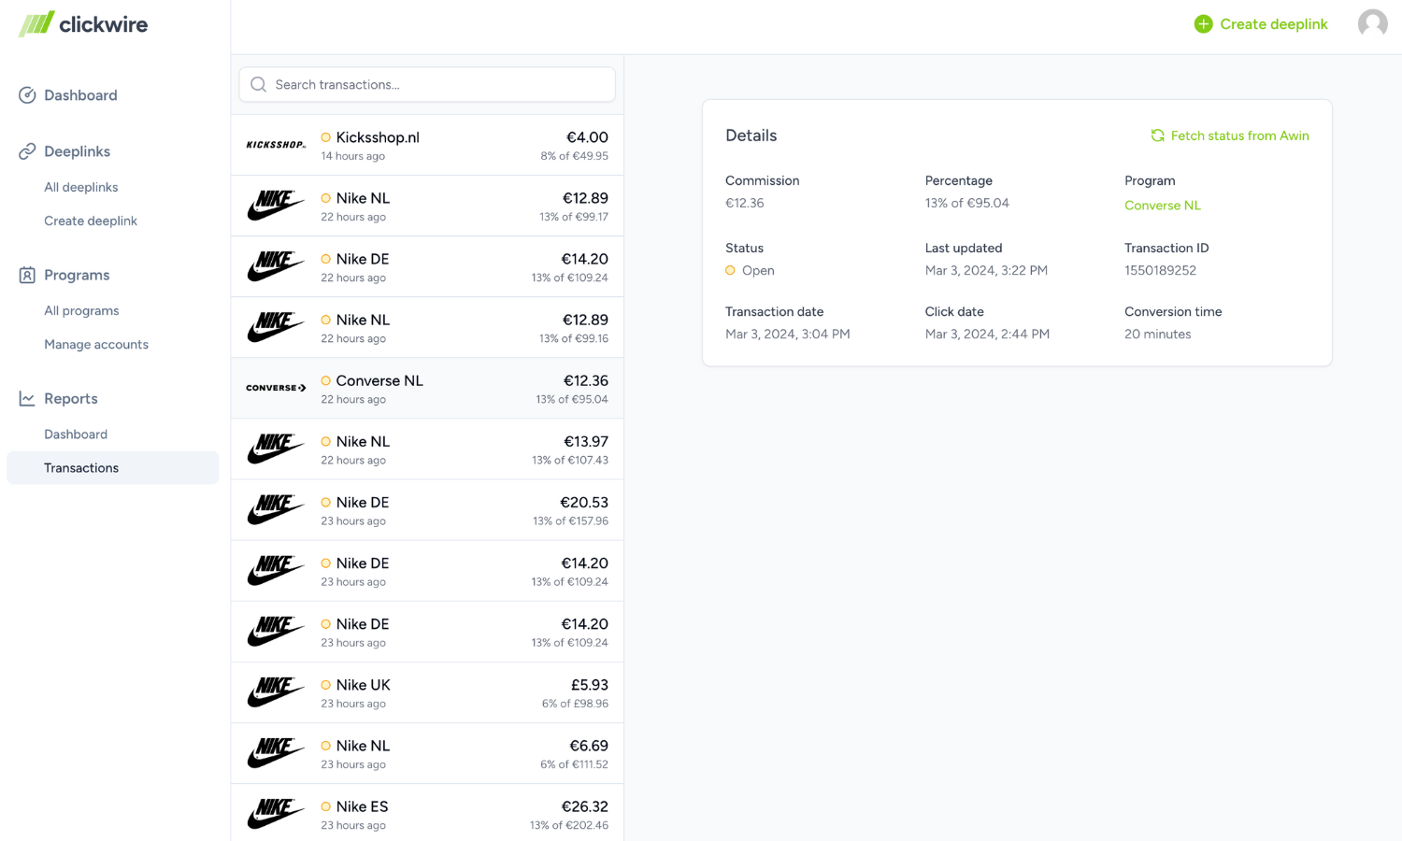Select the Nike DE transaction from 22 hours ago

[x=427, y=266]
